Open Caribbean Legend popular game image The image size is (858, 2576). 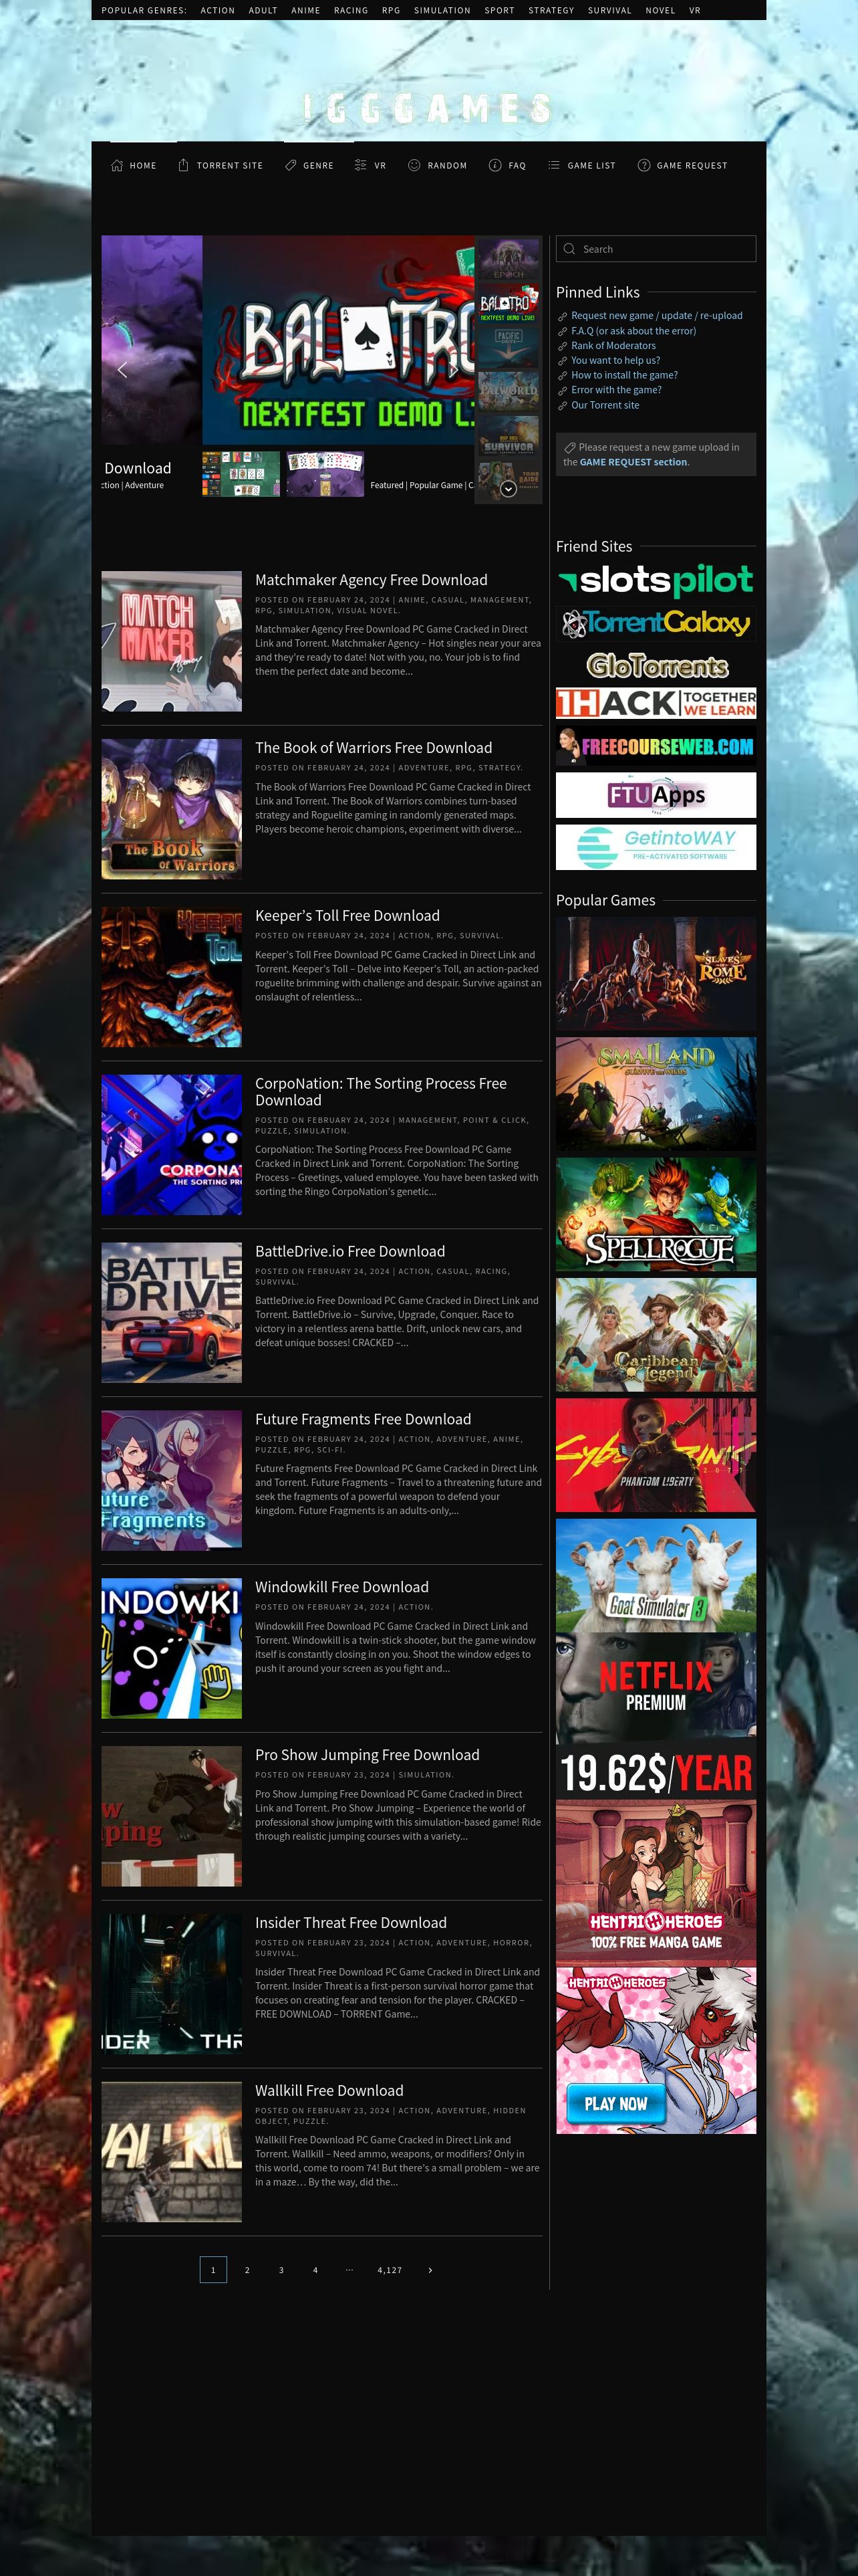pos(656,1335)
